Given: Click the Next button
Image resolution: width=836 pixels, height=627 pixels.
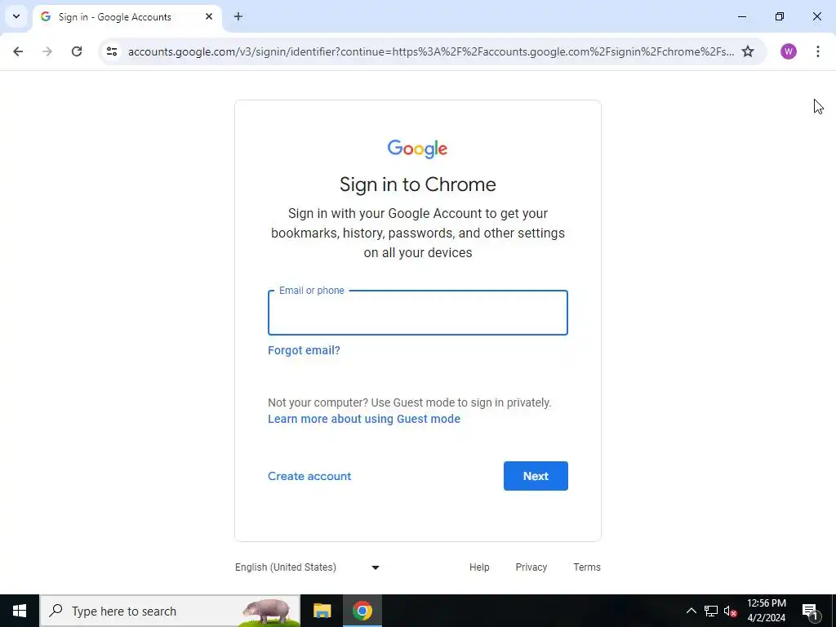Looking at the screenshot, I should coord(536,476).
